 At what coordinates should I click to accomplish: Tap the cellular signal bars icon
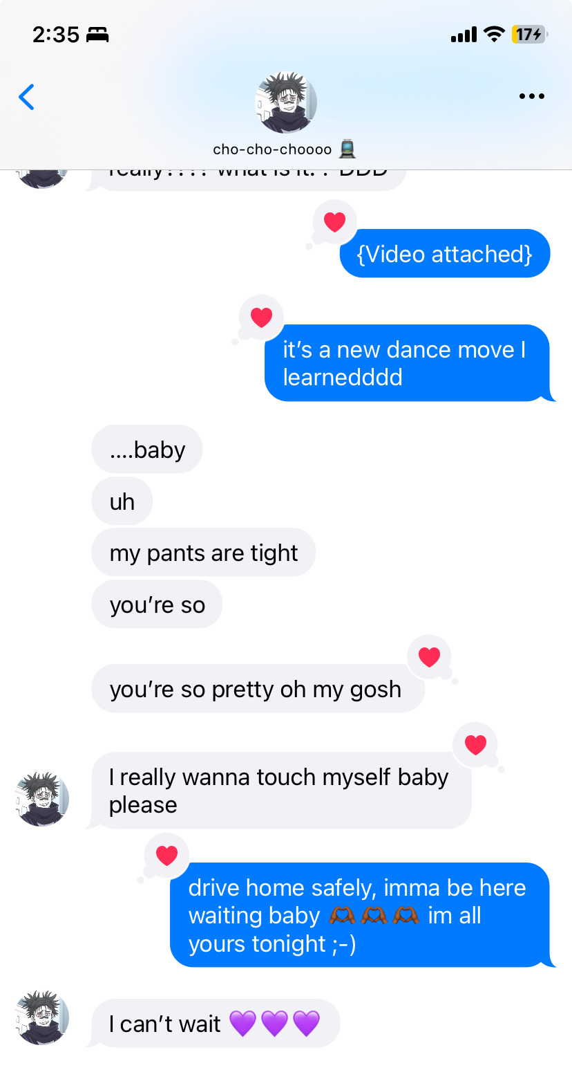[x=464, y=34]
